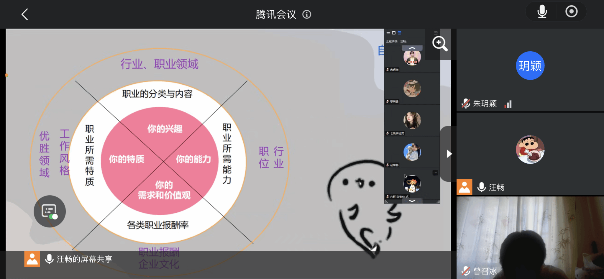Click the 汪畅的屏幕共享 label
604x279 pixels.
tap(84, 259)
